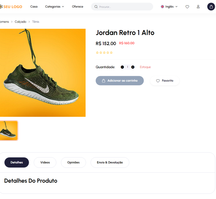
Task: Decrease quantity with the minus button
Action: point(122,67)
